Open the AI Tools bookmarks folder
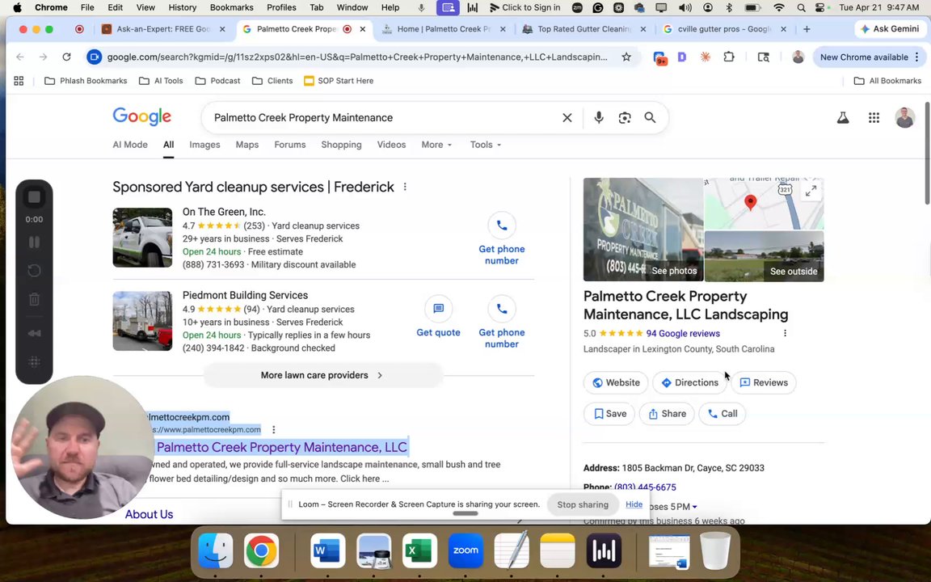931x582 pixels. coord(161,81)
